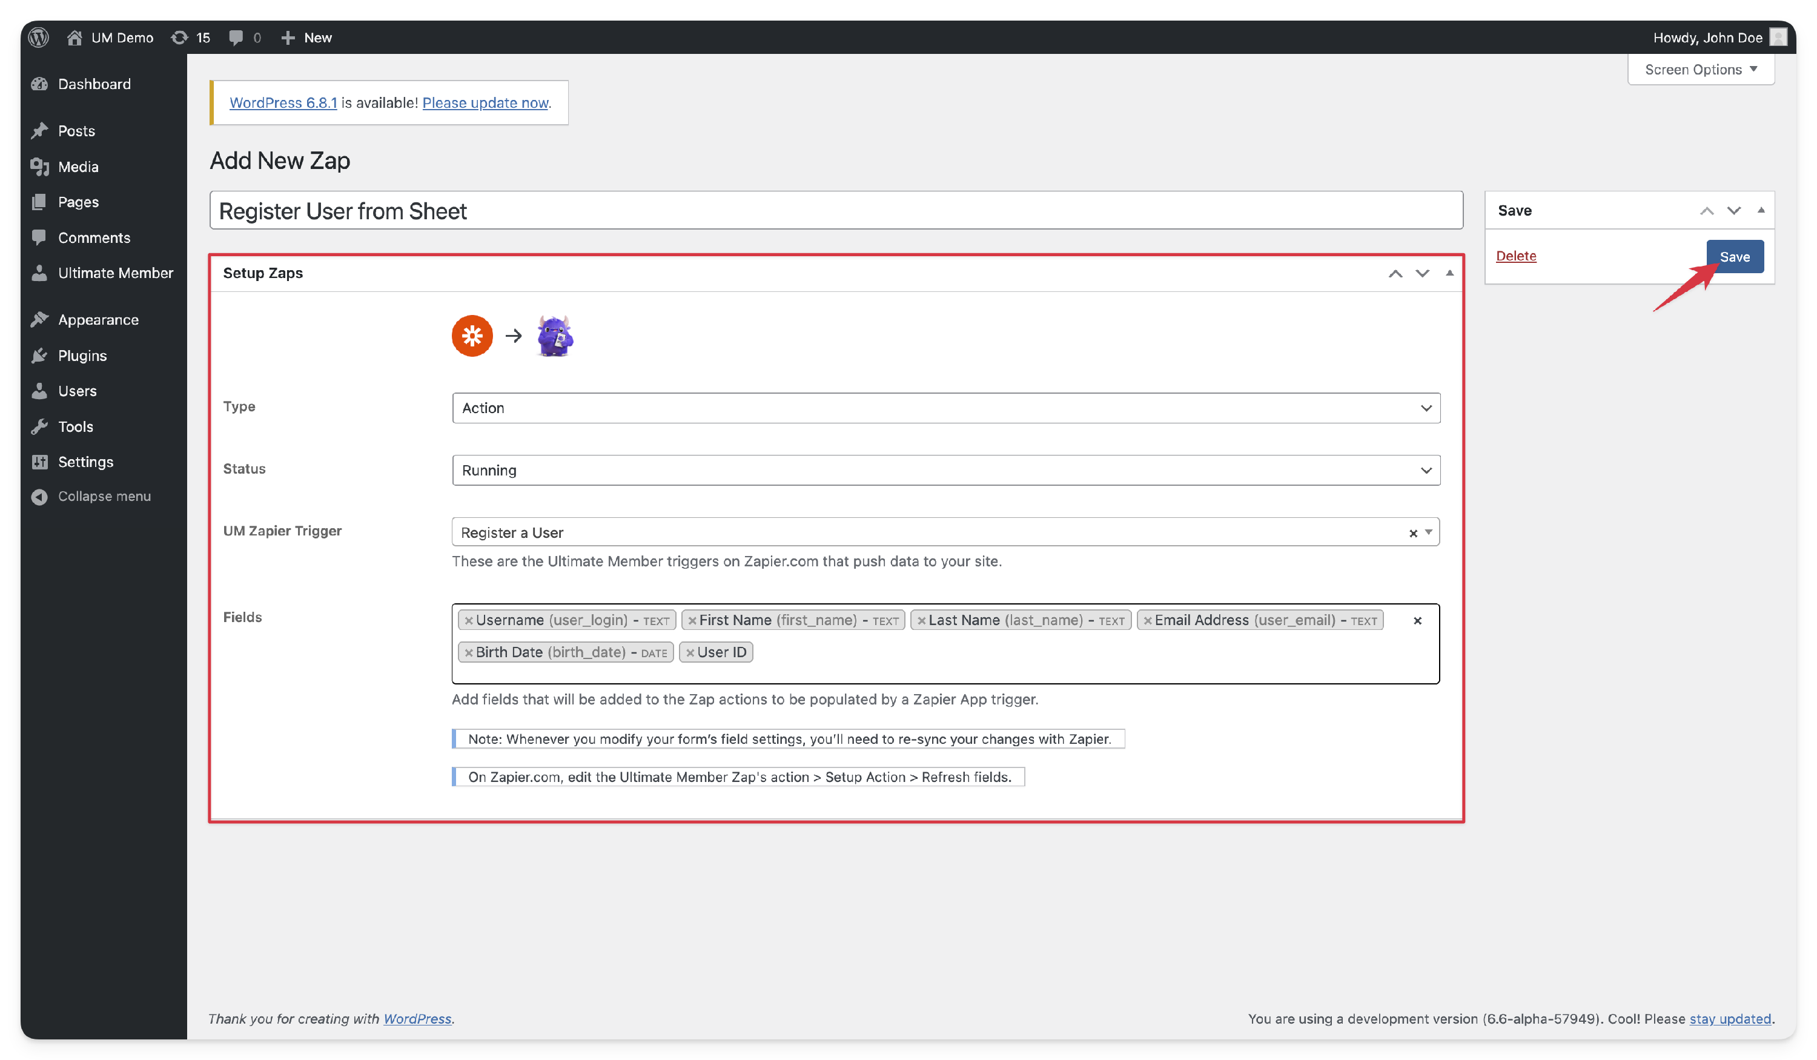Click Howdy, John Doe account menu
This screenshot has height=1060, width=1817.
click(x=1719, y=38)
